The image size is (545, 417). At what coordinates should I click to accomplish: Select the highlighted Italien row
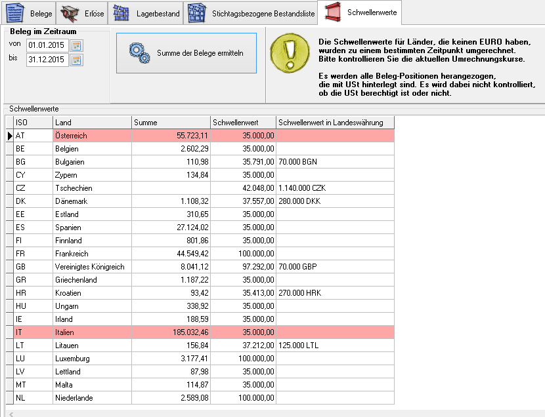tap(92, 332)
